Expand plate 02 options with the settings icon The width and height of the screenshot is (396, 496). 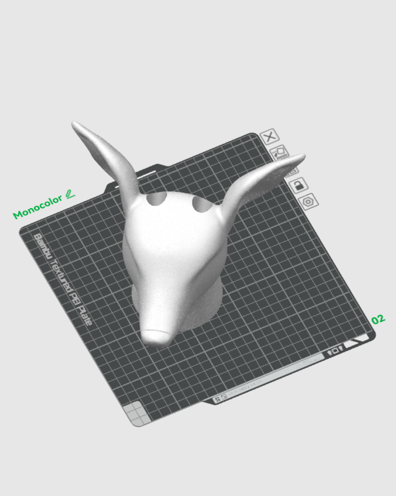[x=308, y=201]
